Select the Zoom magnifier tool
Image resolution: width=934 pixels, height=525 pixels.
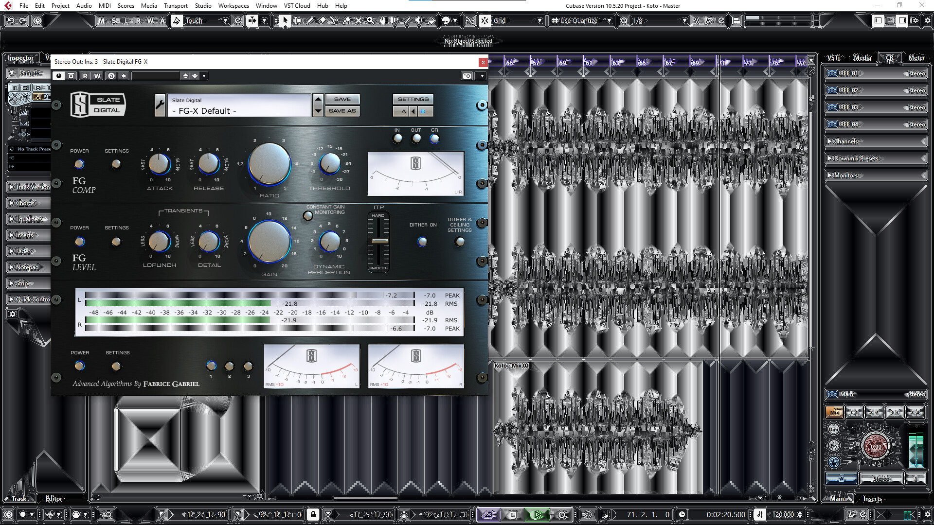click(x=371, y=20)
